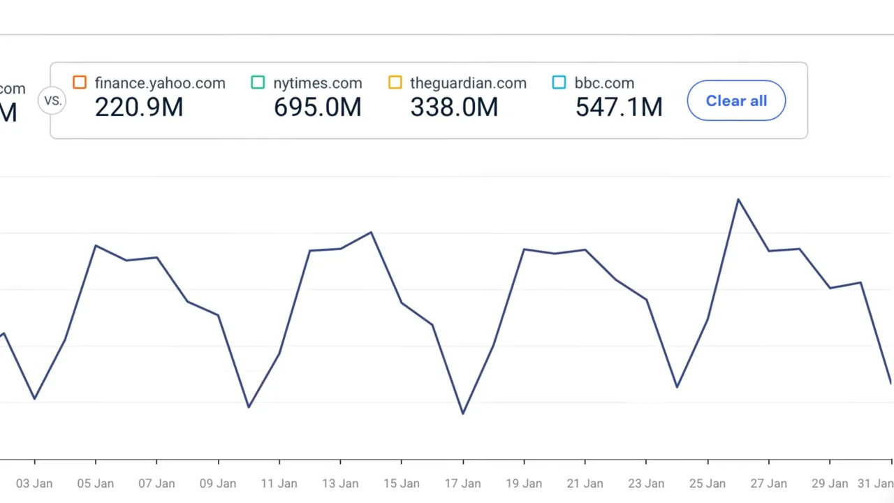
Task: Click the 695.0M traffic value
Action: click(x=318, y=108)
